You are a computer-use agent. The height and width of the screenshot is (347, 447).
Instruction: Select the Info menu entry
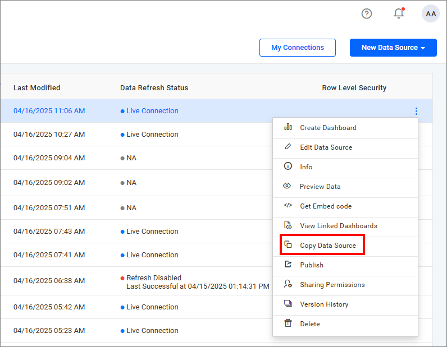coord(345,167)
